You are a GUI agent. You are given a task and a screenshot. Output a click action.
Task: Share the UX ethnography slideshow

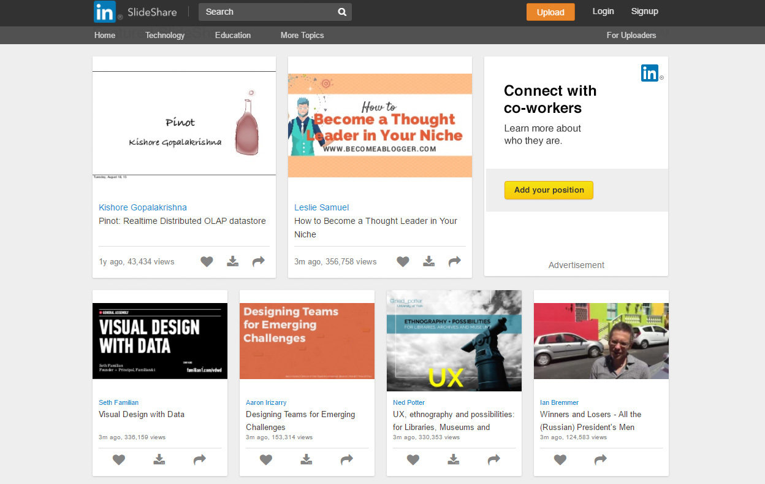point(494,459)
